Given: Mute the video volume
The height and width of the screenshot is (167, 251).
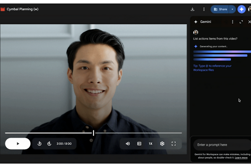Looking at the screenshot, I should (128, 144).
